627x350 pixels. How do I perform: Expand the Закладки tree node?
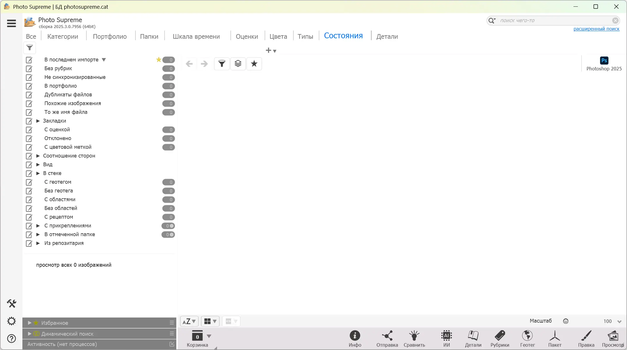click(38, 121)
